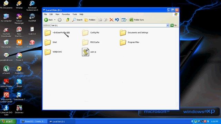Click the Nimbuzz desktop icon
Screen dimensions: 221x124
click(x=19, y=44)
